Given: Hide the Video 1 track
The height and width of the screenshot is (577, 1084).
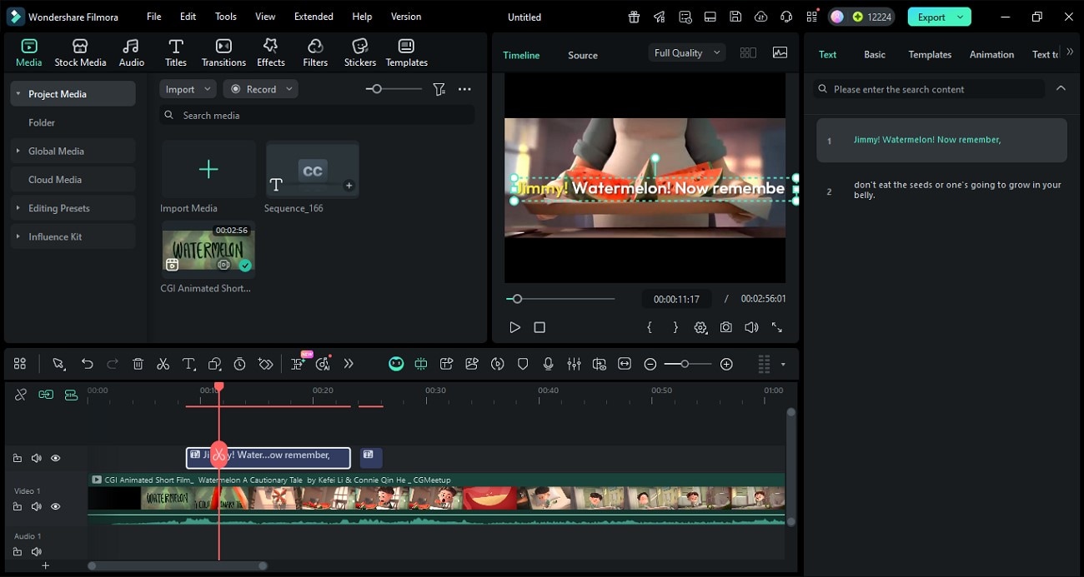Looking at the screenshot, I should click(56, 506).
